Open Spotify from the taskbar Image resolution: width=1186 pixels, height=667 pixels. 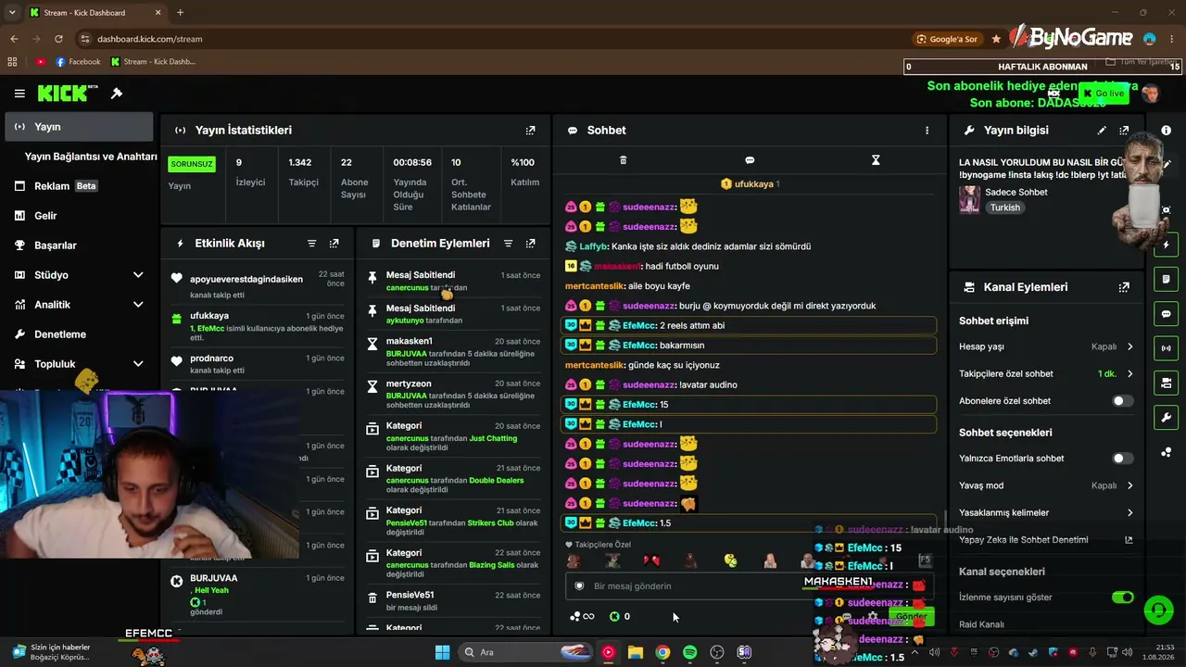(689, 652)
